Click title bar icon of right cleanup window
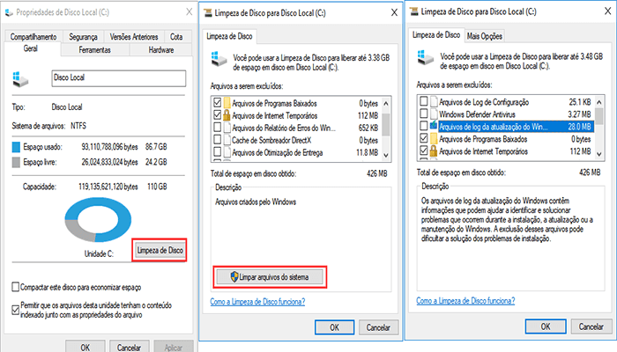 coord(414,11)
